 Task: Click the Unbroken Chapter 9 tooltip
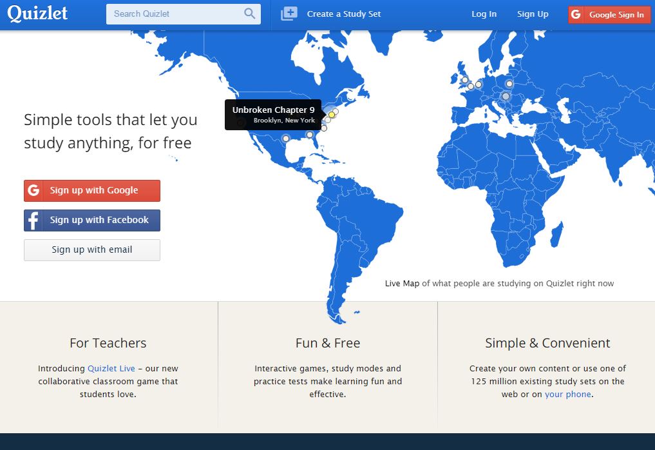[x=273, y=114]
